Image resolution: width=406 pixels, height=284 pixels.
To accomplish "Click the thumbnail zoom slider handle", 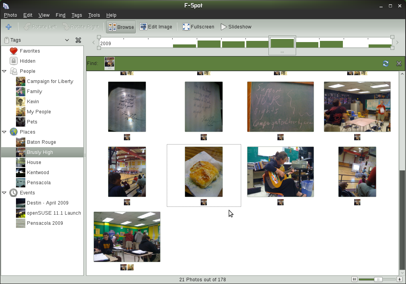I will 378,279.
